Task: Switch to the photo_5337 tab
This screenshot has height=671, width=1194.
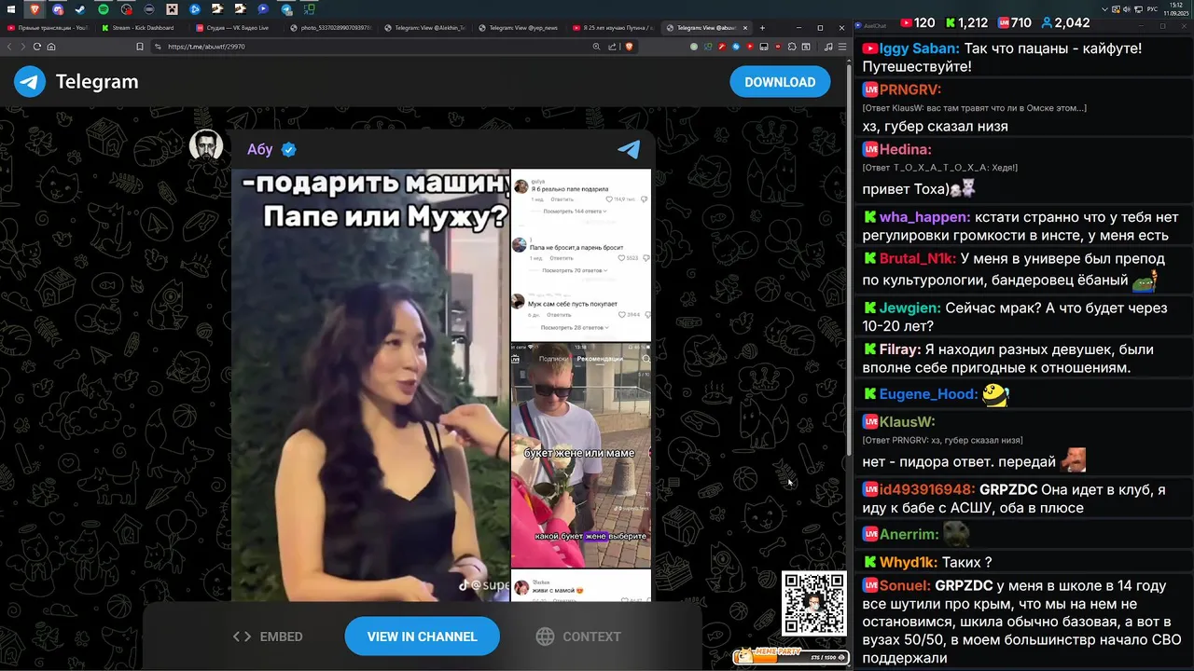Action: (x=331, y=28)
